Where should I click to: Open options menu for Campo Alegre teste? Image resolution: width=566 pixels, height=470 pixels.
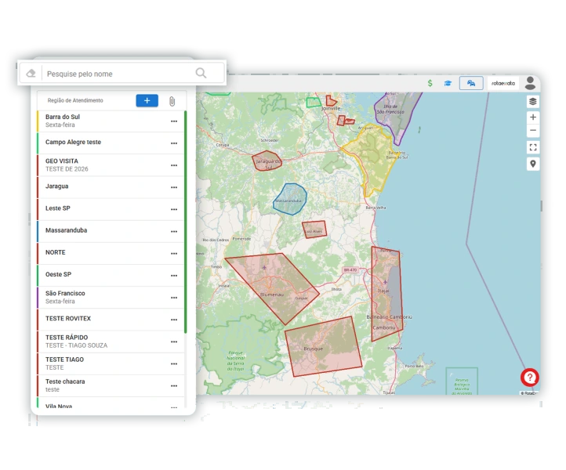pos(174,143)
